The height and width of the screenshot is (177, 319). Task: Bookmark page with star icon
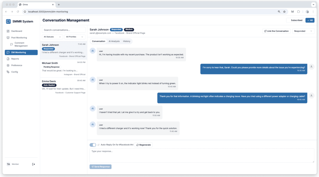tap(284, 12)
